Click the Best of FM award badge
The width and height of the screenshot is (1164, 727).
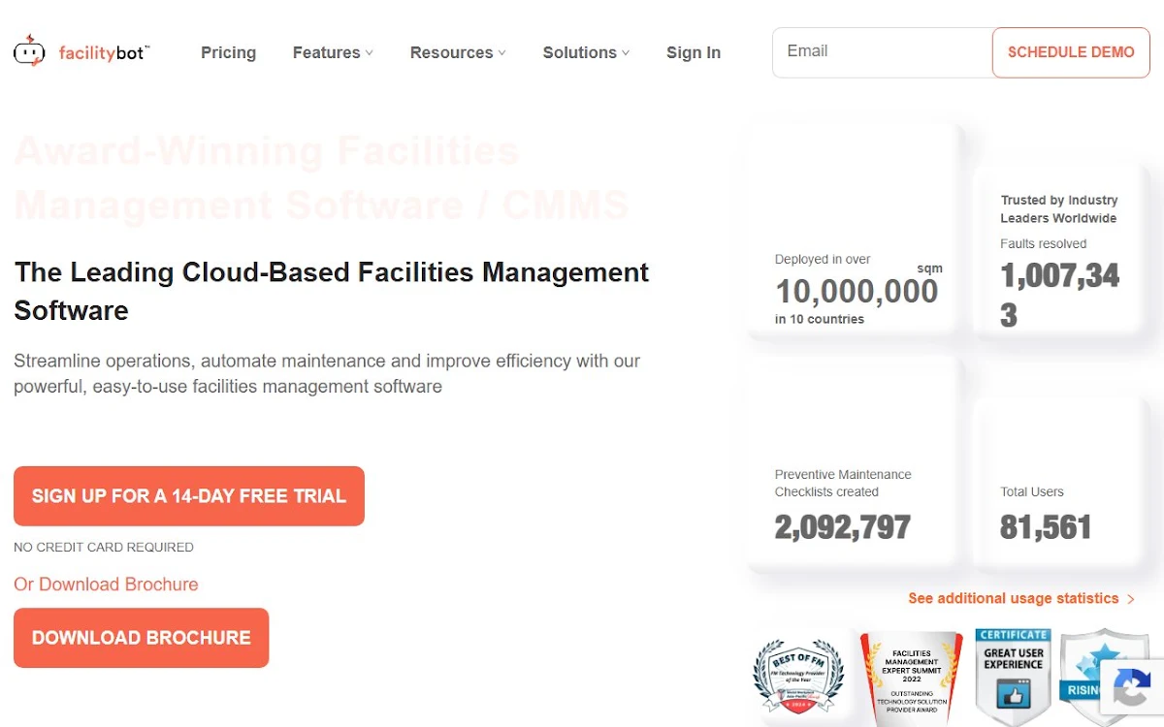(x=799, y=677)
